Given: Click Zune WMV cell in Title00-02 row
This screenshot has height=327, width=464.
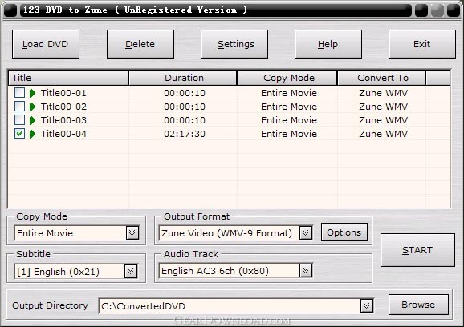Looking at the screenshot, I should [x=384, y=107].
